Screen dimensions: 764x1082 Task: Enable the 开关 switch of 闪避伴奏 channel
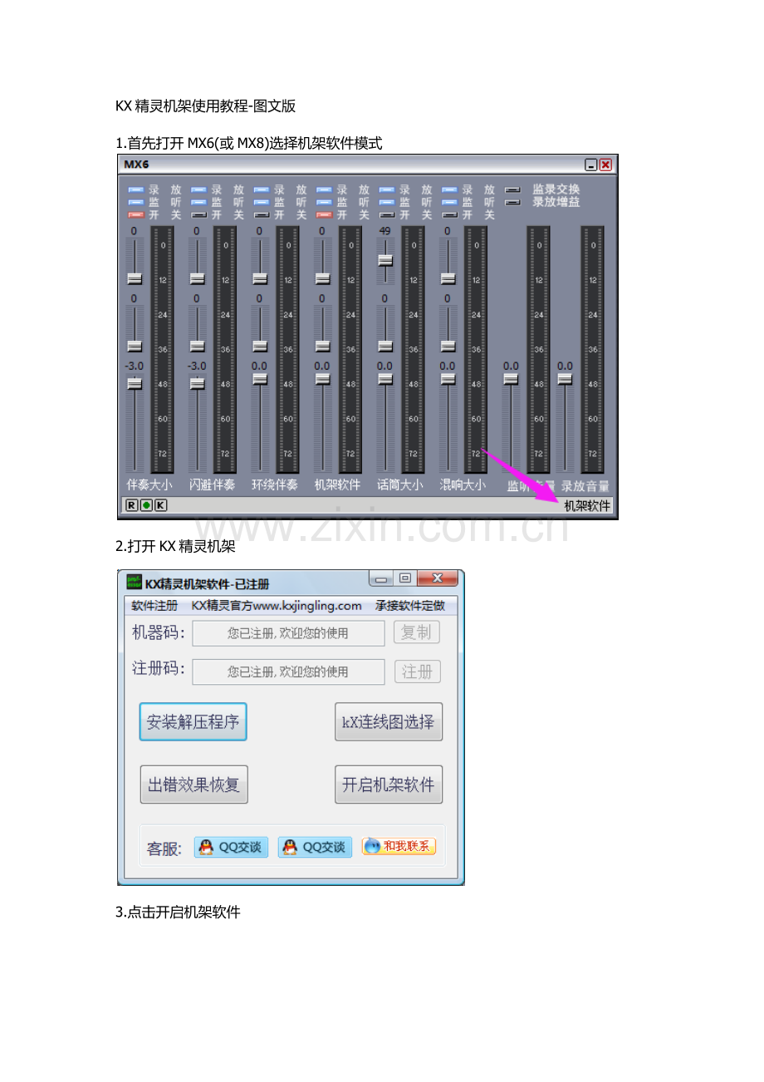coord(198,214)
